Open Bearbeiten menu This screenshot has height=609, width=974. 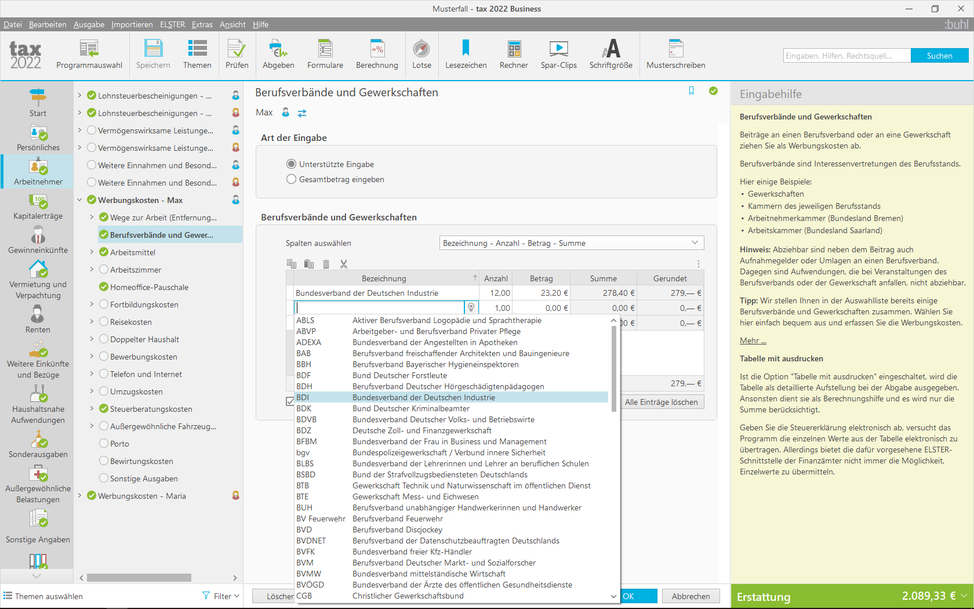click(x=48, y=24)
